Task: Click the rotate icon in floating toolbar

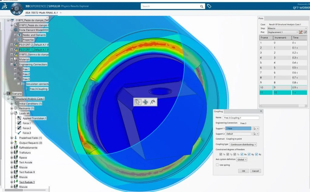Action: (x=153, y=102)
